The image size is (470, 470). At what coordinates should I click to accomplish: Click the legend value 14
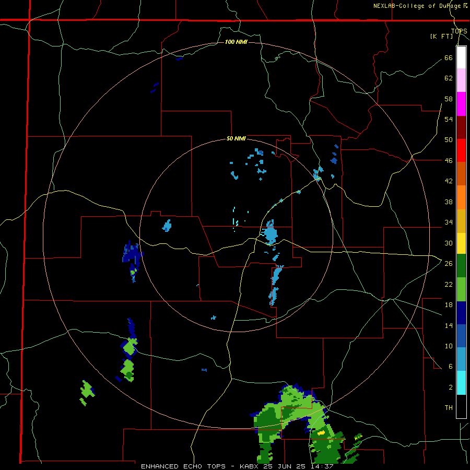tap(449, 325)
